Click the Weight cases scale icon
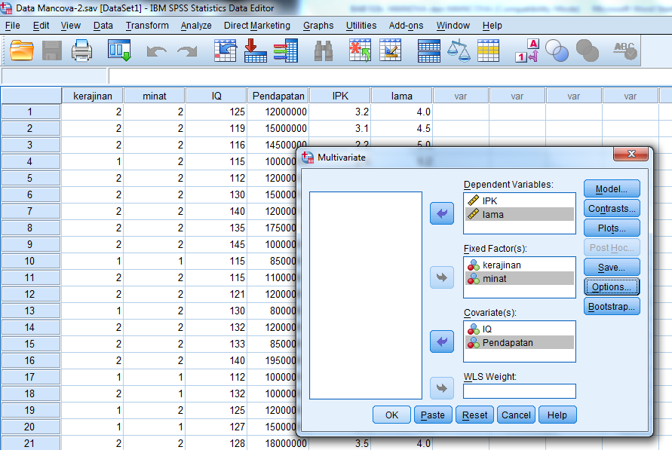672x450 pixels. [458, 51]
